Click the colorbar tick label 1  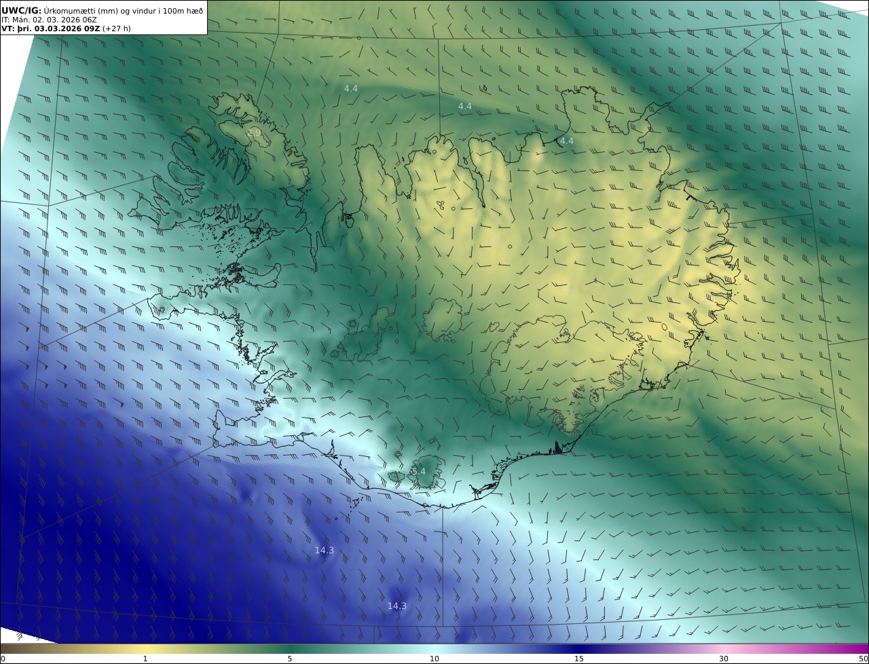point(145,659)
